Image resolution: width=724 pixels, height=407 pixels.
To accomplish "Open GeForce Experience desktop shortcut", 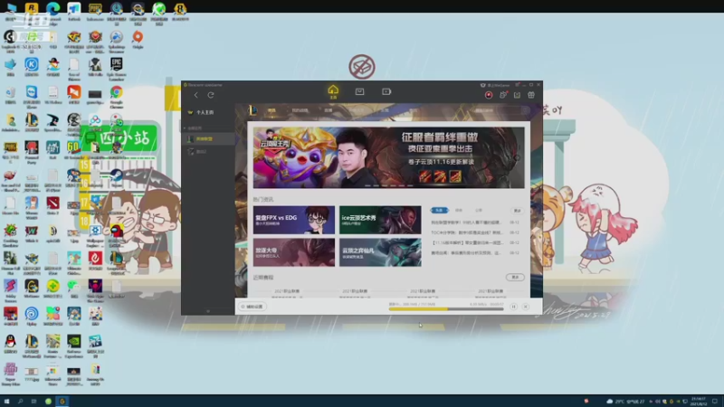I will [74, 345].
